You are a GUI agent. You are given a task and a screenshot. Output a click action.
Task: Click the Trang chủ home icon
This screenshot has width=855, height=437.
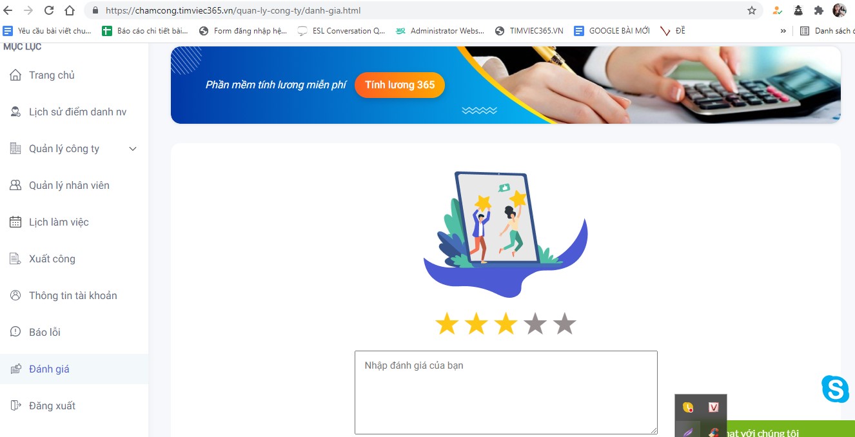coord(15,75)
